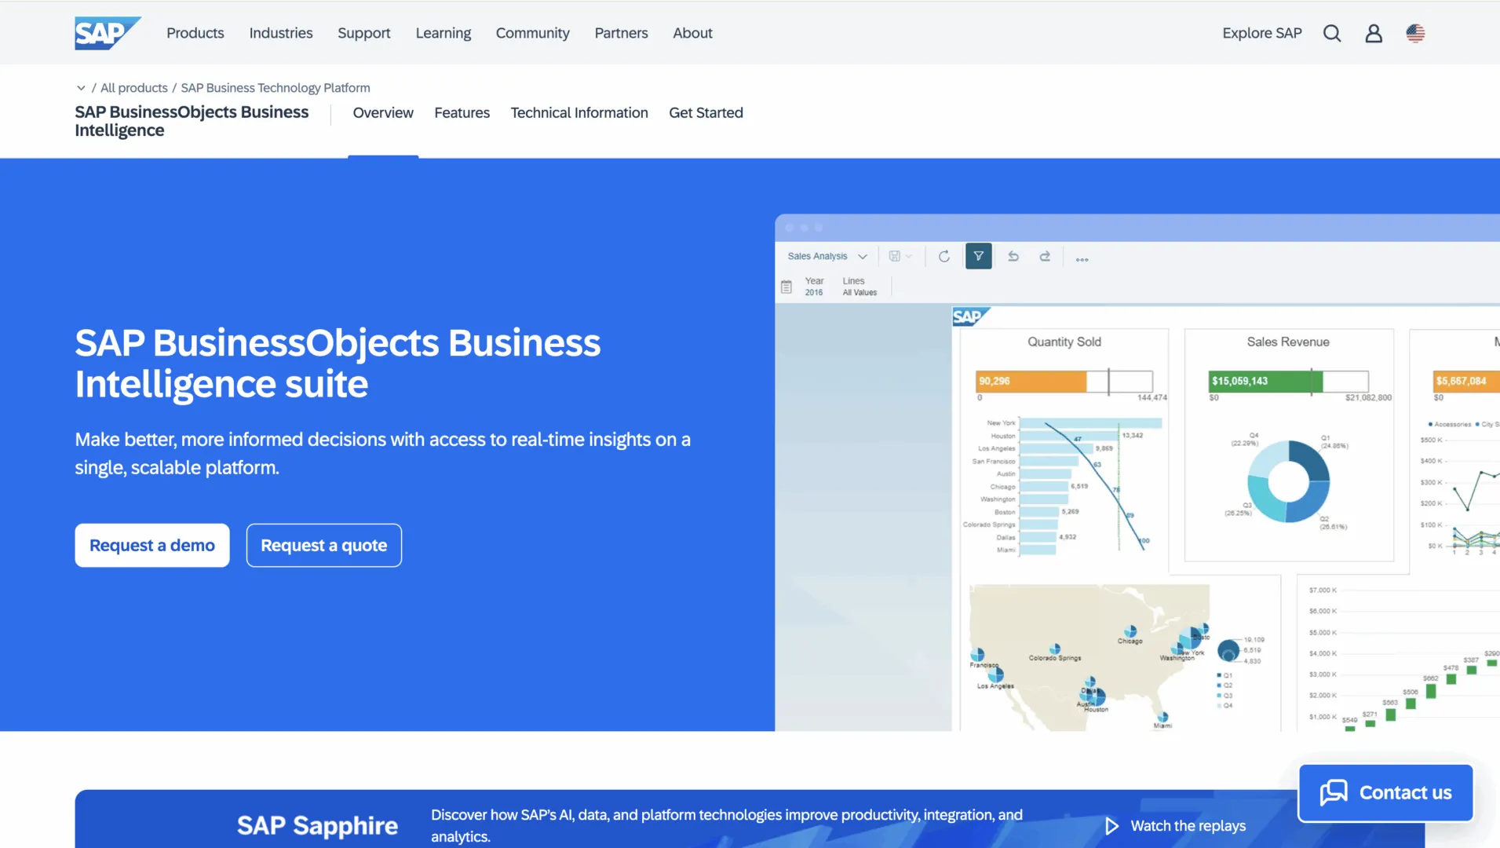Switch to the Overview tab

point(383,113)
